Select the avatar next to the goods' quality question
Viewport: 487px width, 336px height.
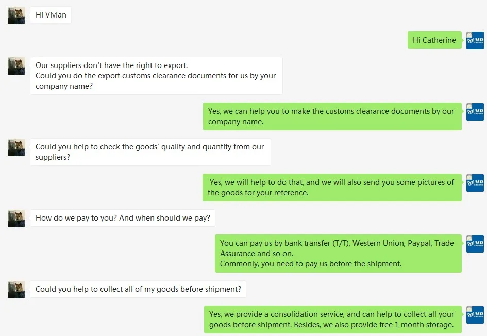tap(16, 147)
